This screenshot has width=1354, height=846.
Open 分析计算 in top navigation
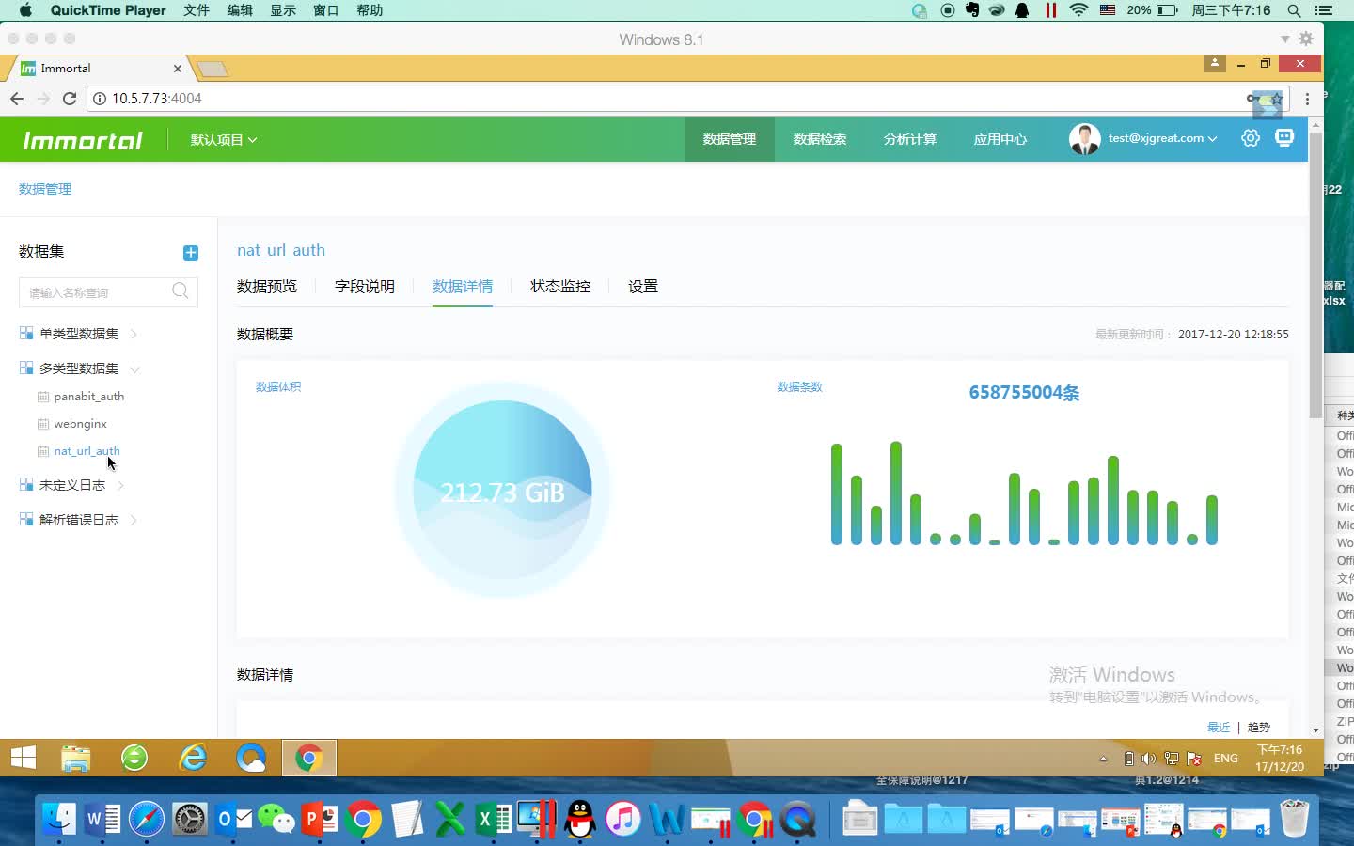(x=910, y=139)
